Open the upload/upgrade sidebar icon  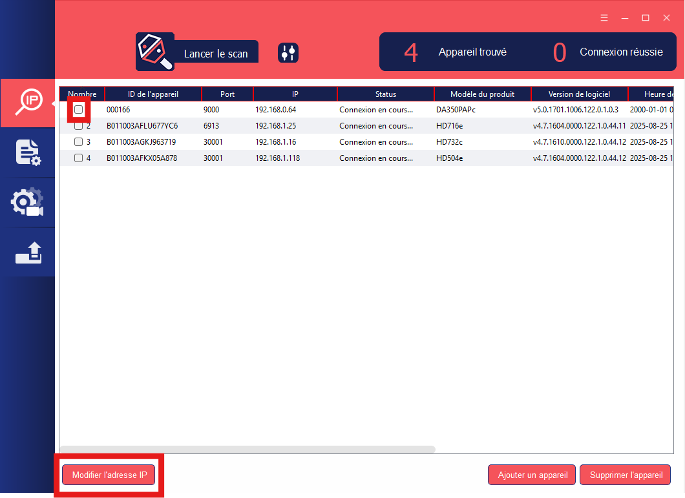pyautogui.click(x=28, y=253)
